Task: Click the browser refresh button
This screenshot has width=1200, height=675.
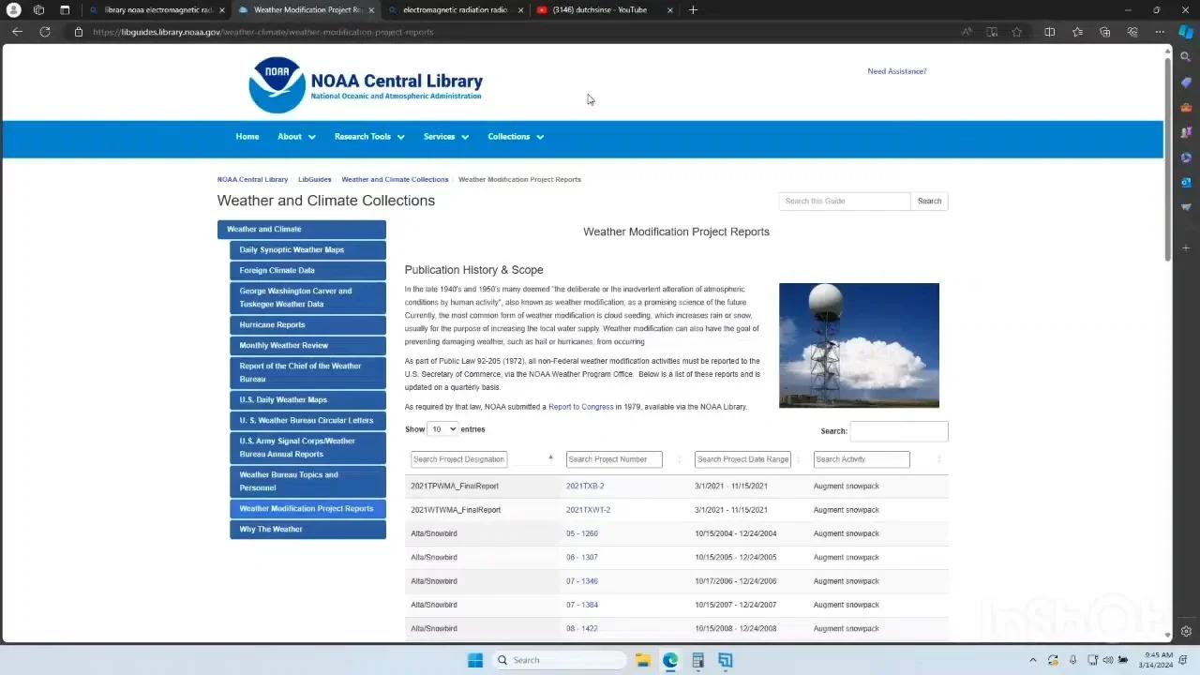Action: click(44, 32)
